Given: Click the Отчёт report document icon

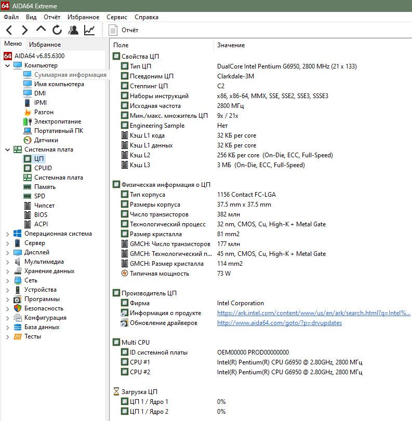Looking at the screenshot, I should coord(113,30).
